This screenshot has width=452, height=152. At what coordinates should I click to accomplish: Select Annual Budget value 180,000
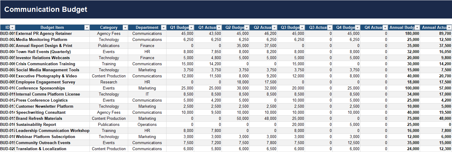click(404, 34)
